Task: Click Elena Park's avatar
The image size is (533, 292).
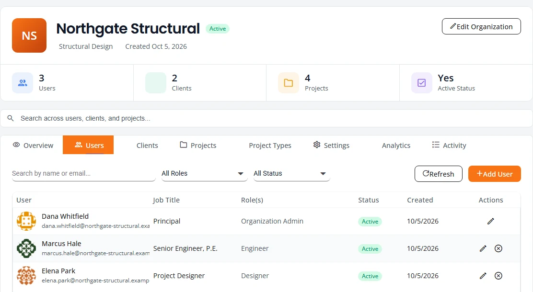Action: point(26,276)
